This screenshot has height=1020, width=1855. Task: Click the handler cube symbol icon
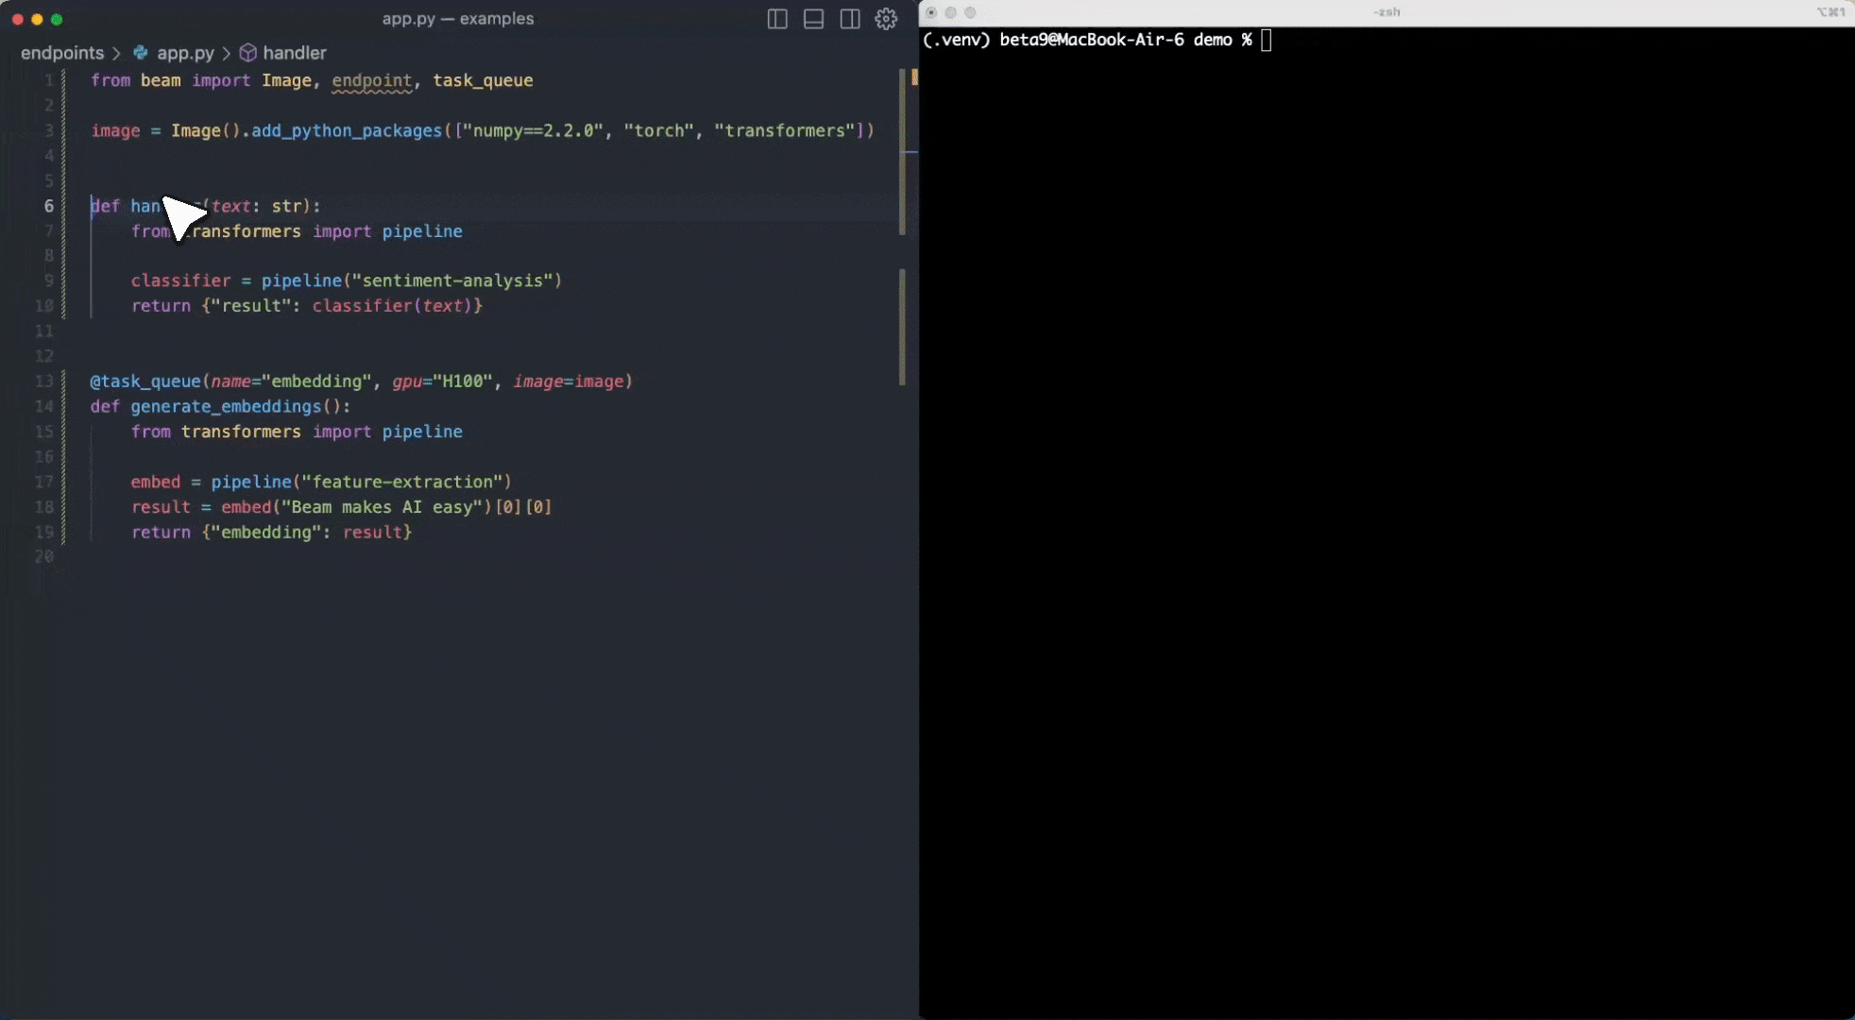click(247, 53)
